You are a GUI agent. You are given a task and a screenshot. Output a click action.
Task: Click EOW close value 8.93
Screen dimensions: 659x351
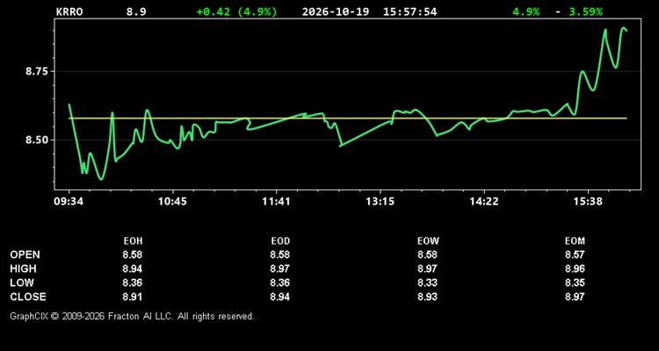pos(427,297)
